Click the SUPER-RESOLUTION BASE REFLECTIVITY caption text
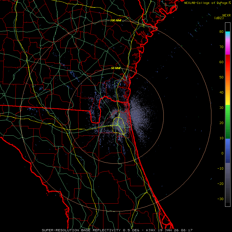Viewport: 232px width, 232px height. [x=81, y=230]
